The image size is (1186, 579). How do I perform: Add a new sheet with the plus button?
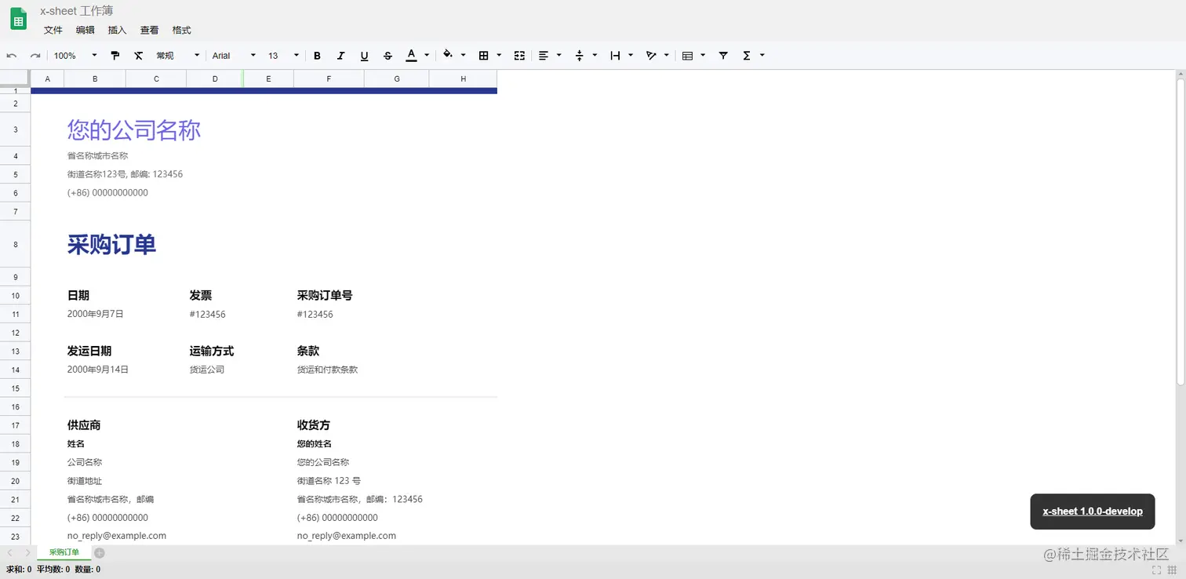[x=99, y=552]
